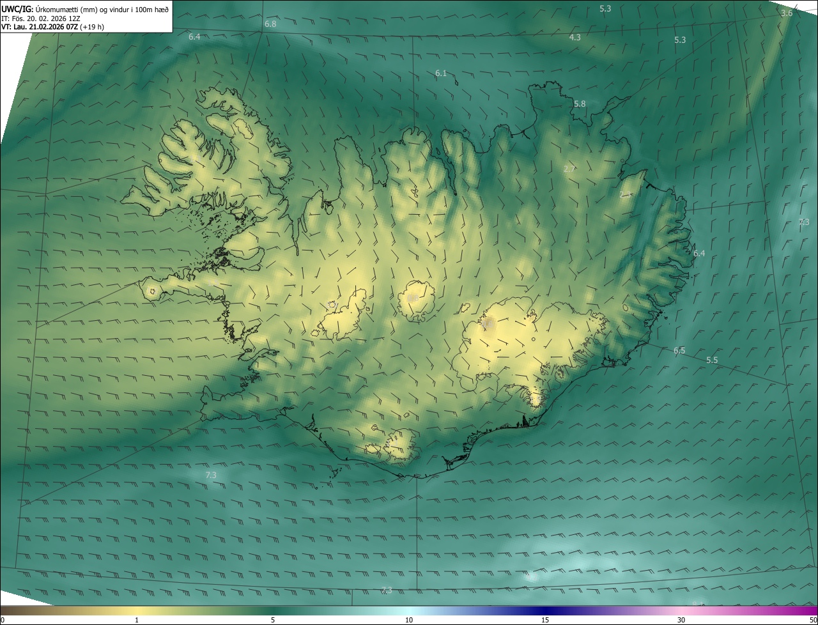Click the colorbar tick label 15

[545, 620]
